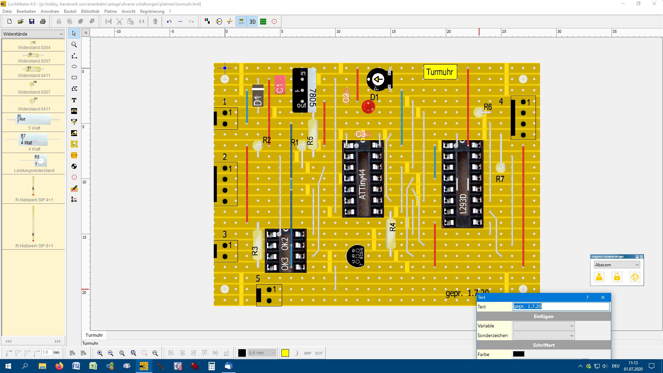
Task: Open the Registrierung menu
Action: (x=152, y=11)
